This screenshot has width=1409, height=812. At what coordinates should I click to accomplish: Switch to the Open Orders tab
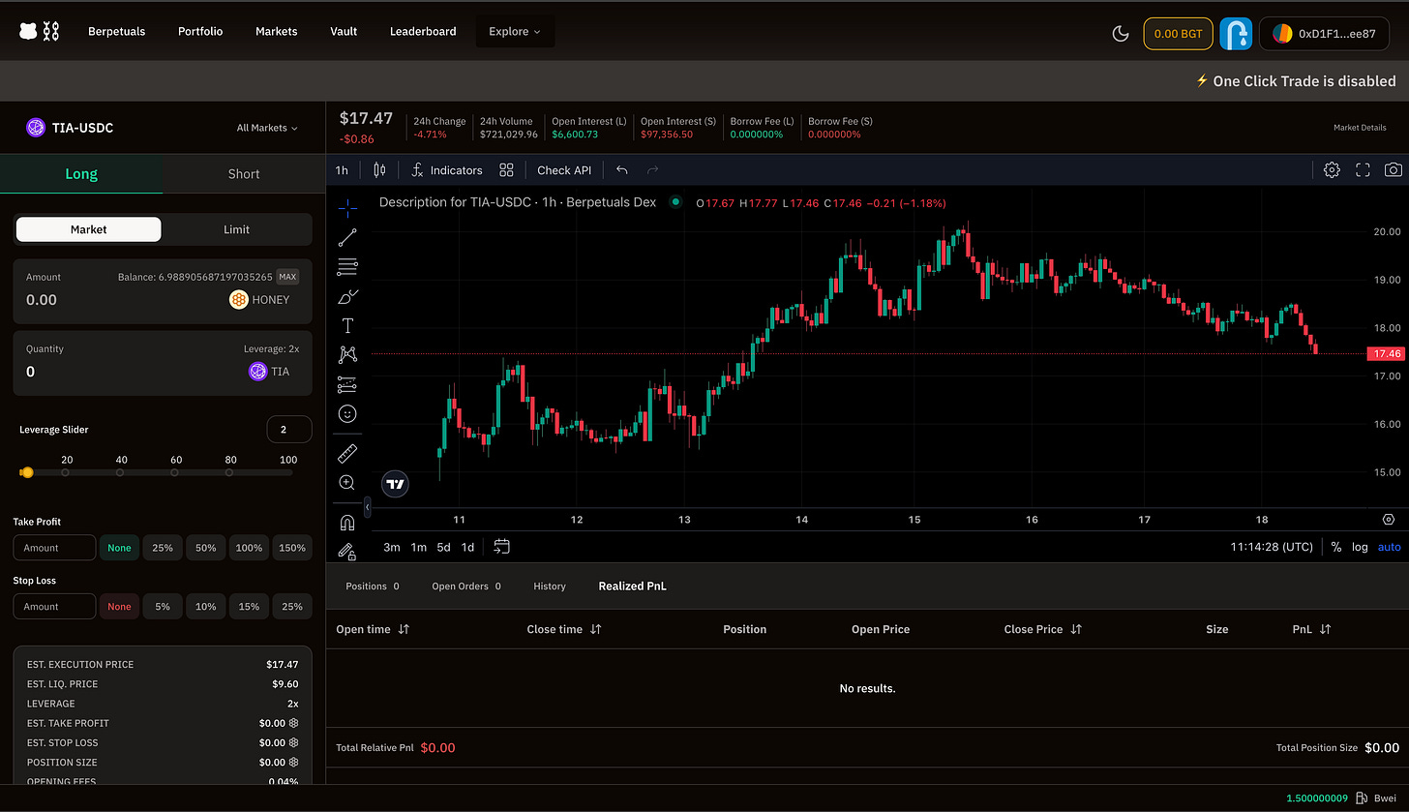466,586
